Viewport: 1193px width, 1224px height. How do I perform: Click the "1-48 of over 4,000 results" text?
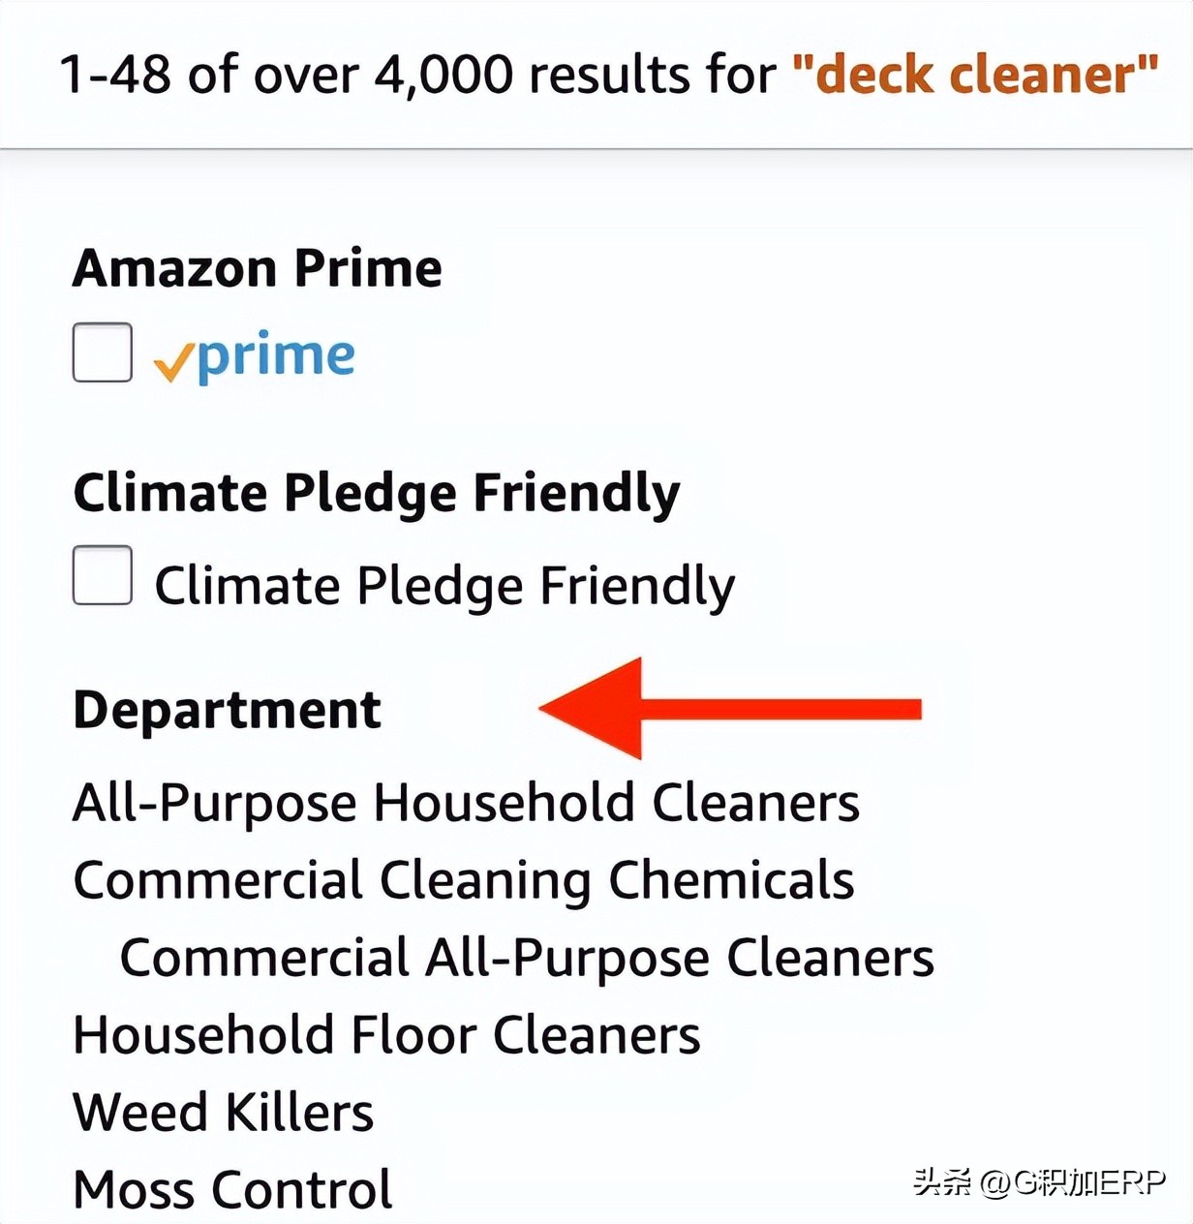[417, 75]
